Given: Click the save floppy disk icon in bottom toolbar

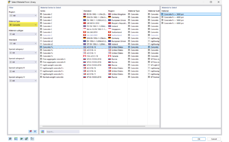Looking at the screenshot, I should click(x=27, y=139).
